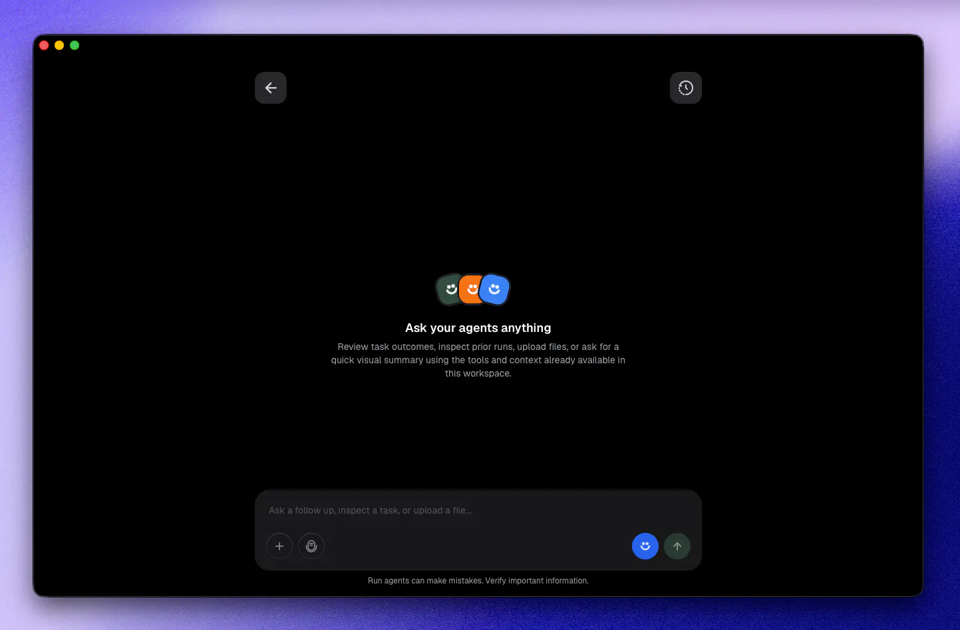This screenshot has height=630, width=960.
Task: Minimize the window with the yellow button
Action: pos(59,45)
